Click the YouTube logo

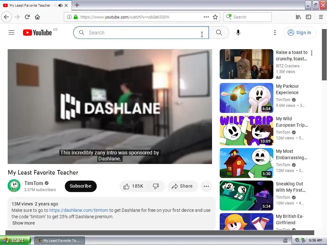click(38, 33)
